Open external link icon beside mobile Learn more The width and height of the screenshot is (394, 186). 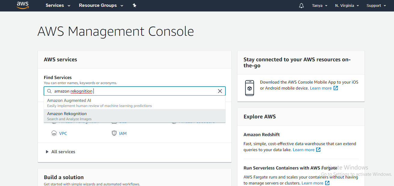coord(336,88)
